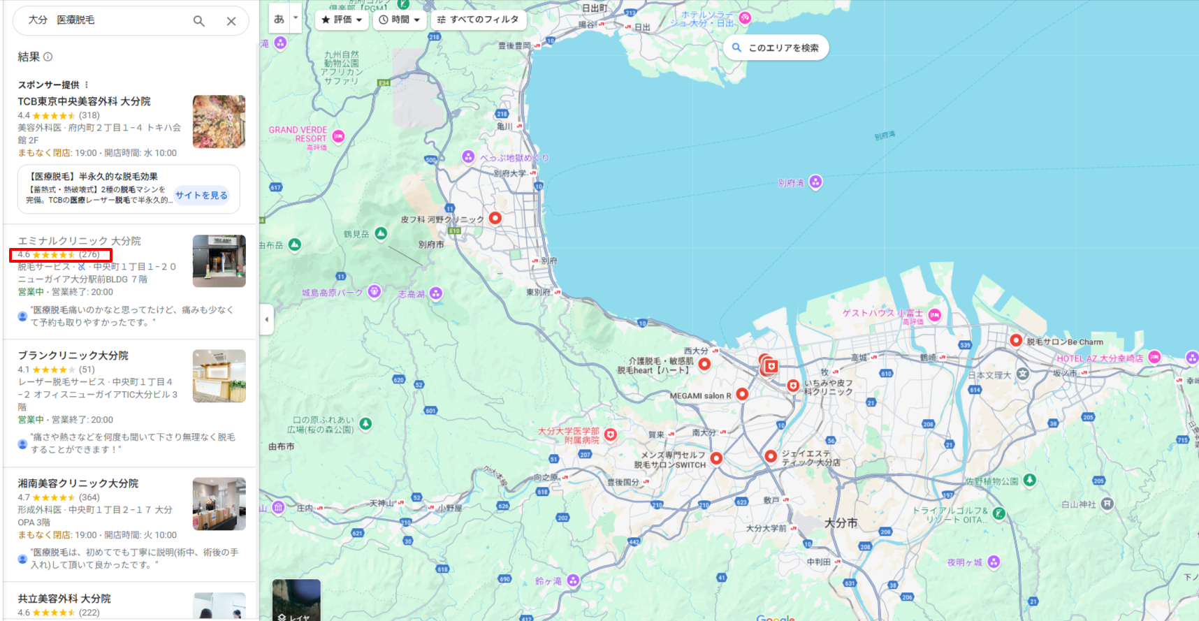
Task: Open the 評価 rating filter dropdown
Action: click(x=342, y=20)
